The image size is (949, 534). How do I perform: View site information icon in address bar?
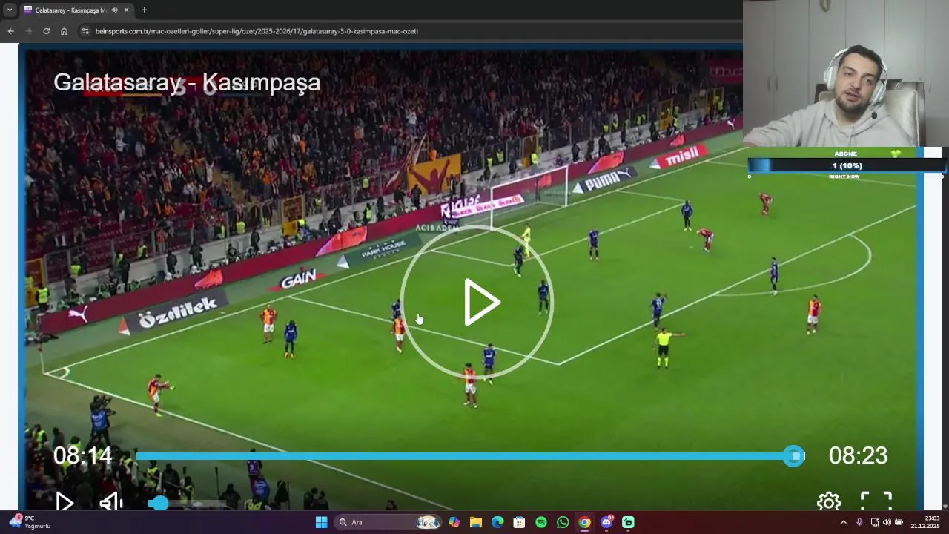click(x=85, y=31)
